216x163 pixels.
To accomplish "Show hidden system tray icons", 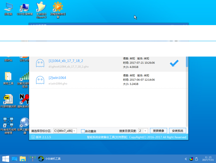I will [x=186, y=159].
